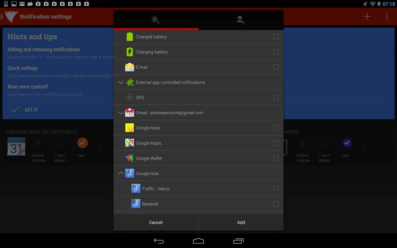This screenshot has height=248, width=397.
Task: Switch to the add contact tab
Action: click(241, 20)
